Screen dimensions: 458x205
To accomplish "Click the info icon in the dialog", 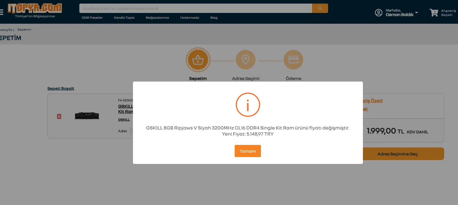I will coord(248,105).
